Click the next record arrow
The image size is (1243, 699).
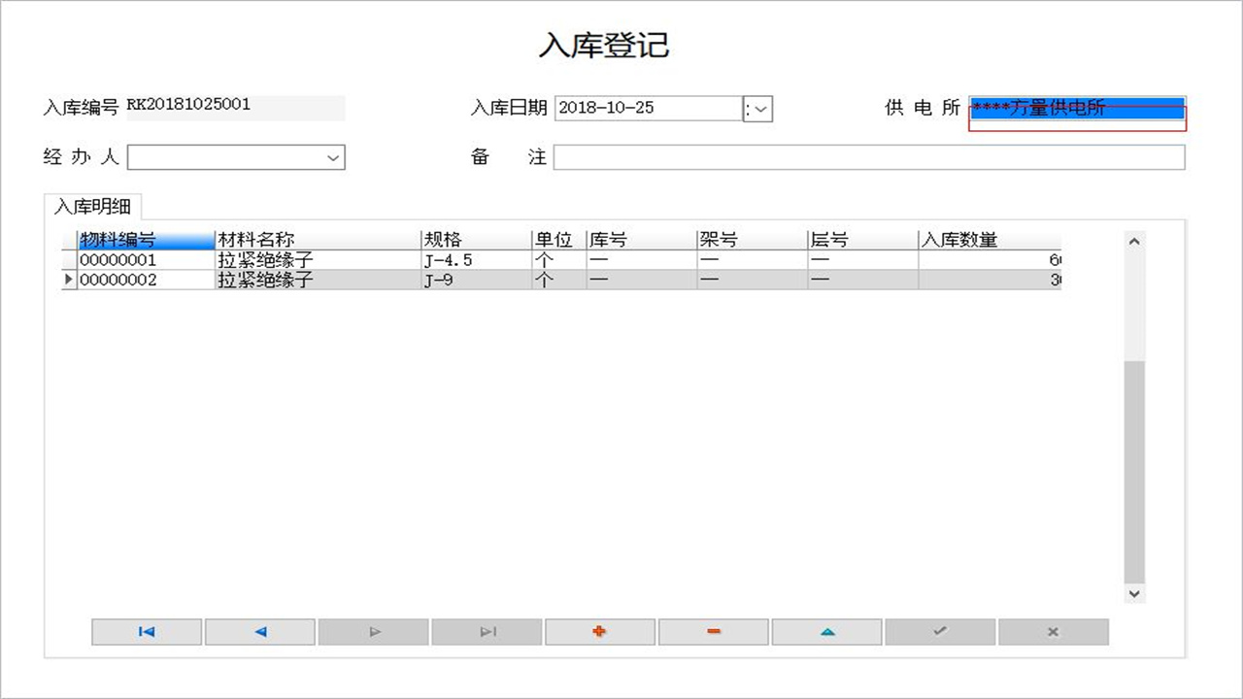pyautogui.click(x=373, y=631)
